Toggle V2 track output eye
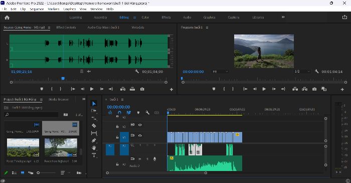 tap(140, 125)
